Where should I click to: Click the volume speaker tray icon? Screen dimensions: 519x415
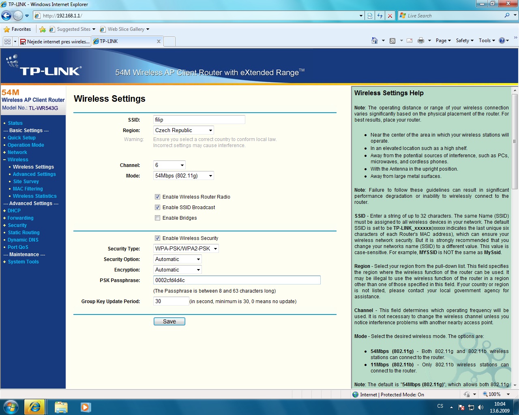coord(481,407)
